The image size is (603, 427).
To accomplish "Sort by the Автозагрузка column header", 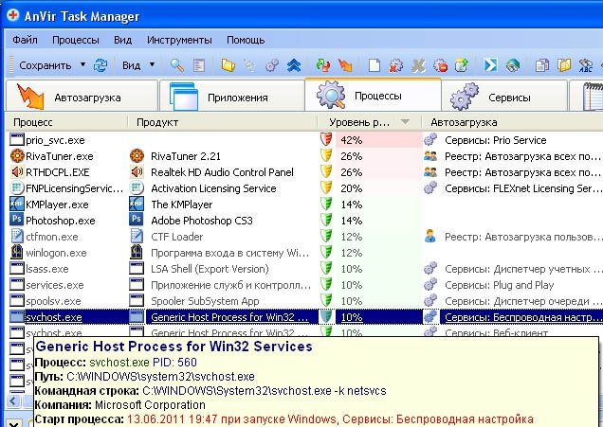I will pos(513,122).
